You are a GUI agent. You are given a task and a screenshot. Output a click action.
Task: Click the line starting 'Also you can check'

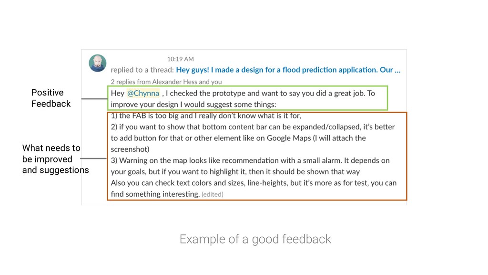pos(254,183)
